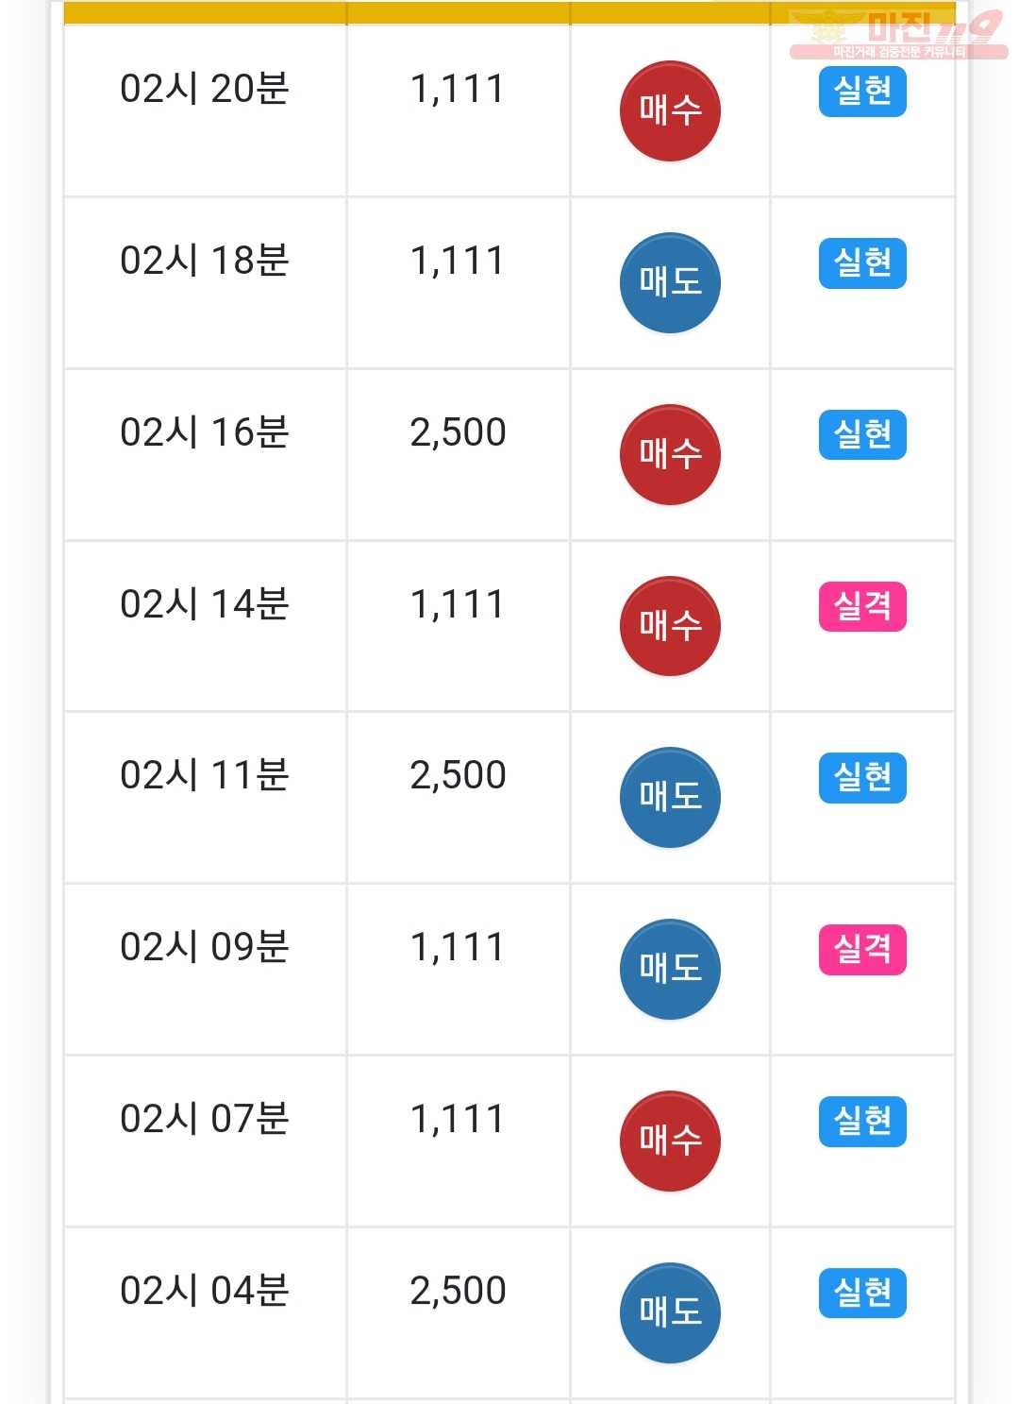Open the 실현 badge for 02시 11분
Viewport: 1019px width, 1404px height.
coord(862,778)
